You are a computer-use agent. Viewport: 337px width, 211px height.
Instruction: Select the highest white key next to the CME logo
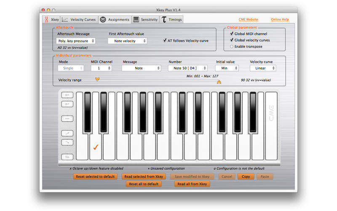click(x=271, y=126)
